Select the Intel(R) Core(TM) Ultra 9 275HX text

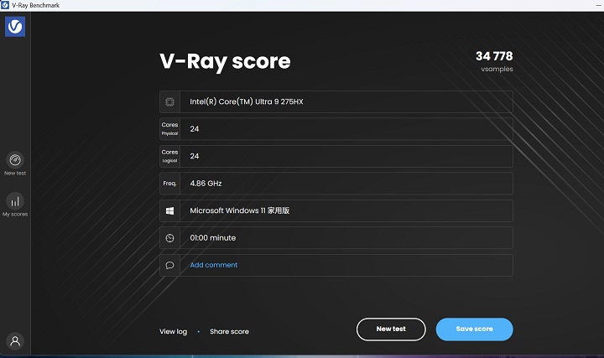click(x=247, y=101)
